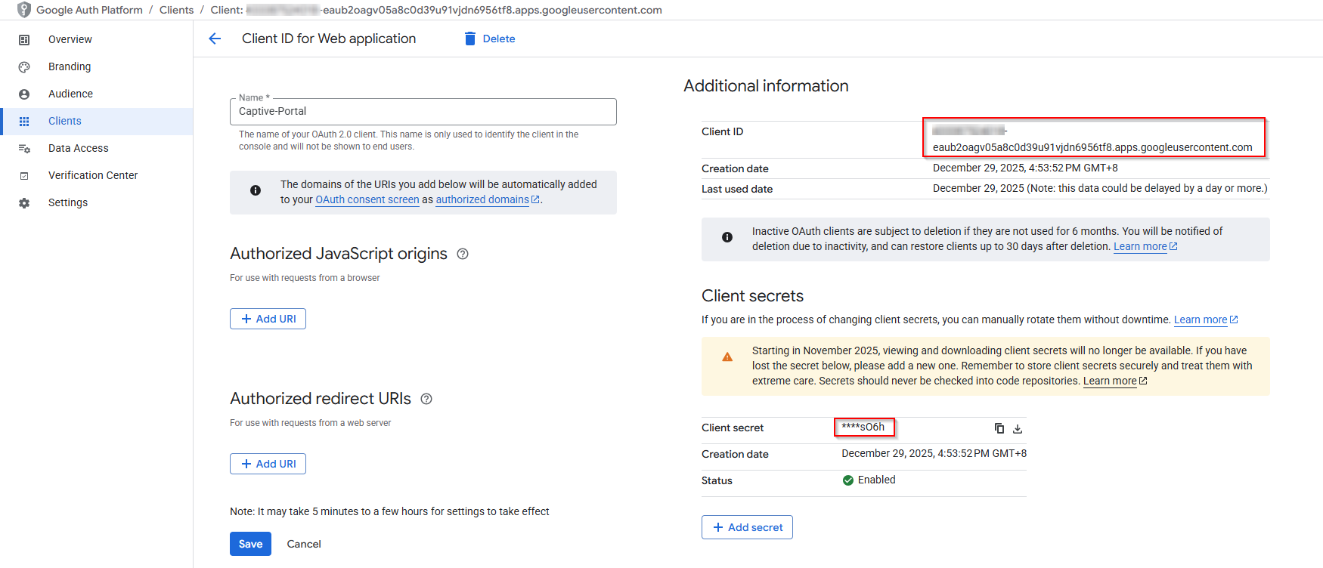Click the Client ID creation date value
The image size is (1323, 568).
coord(1025,168)
